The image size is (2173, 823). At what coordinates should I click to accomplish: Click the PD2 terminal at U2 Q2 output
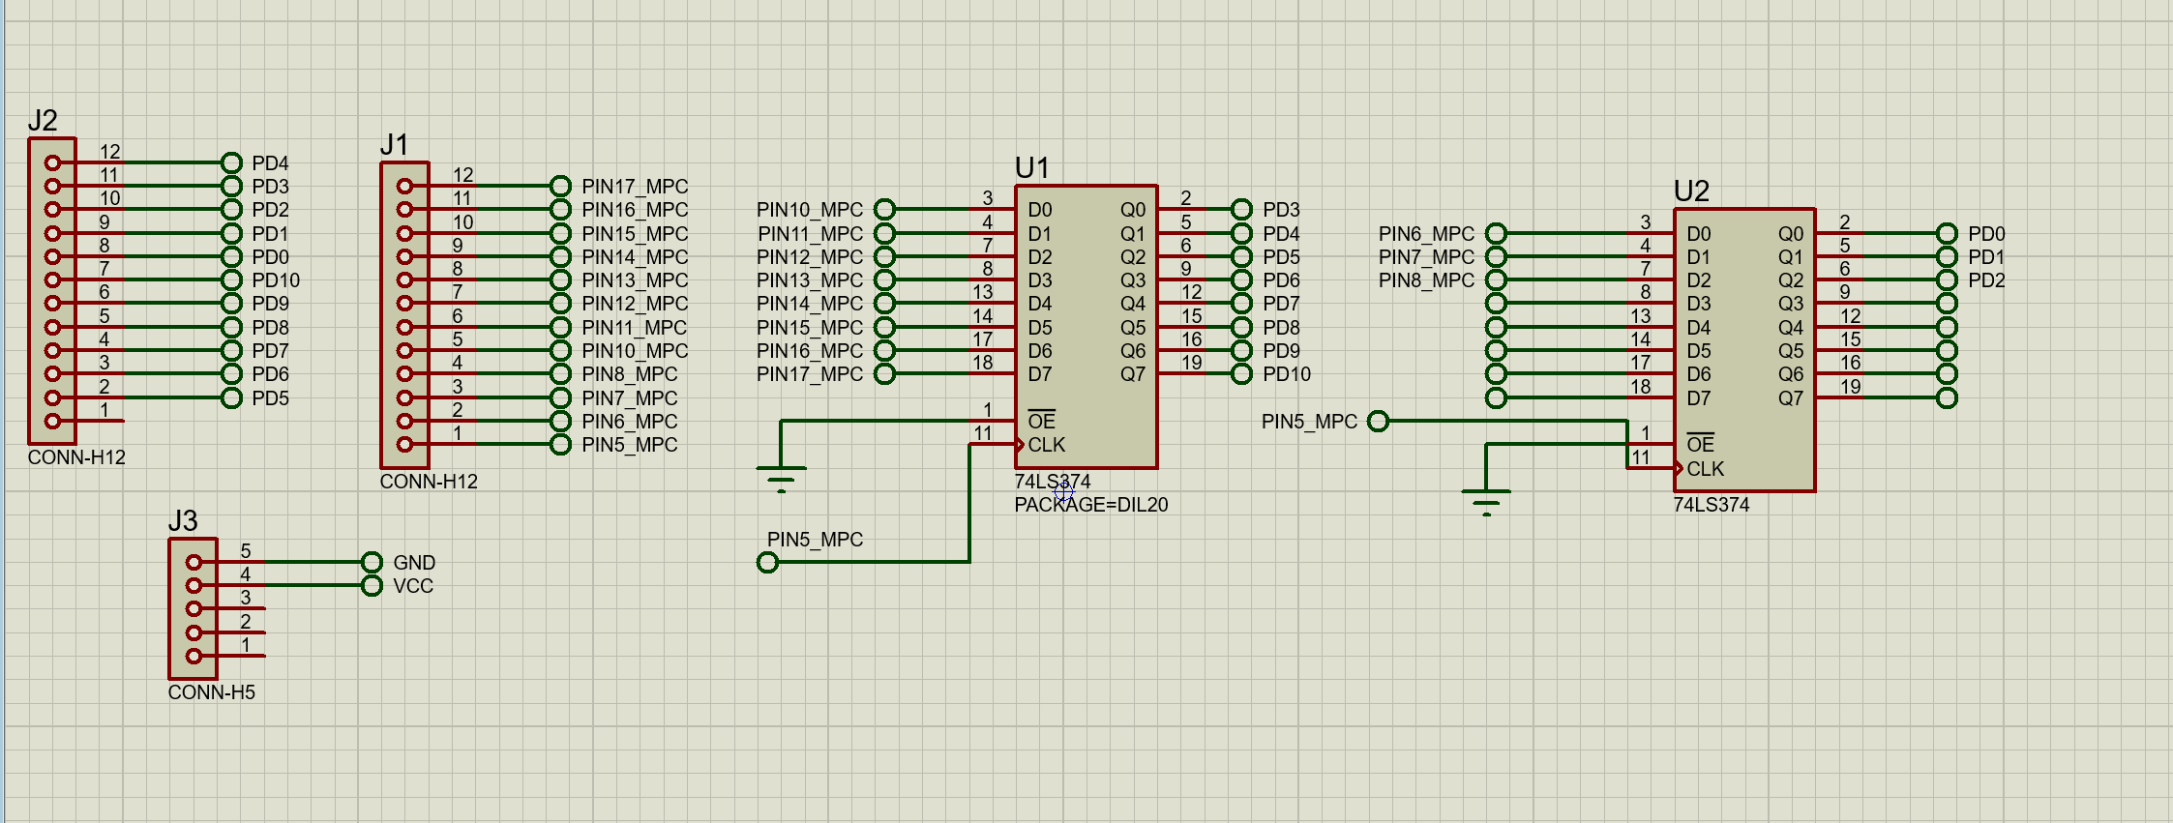(x=1947, y=279)
